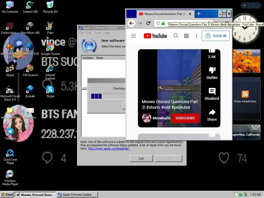
Task: Select the Meows Discord Questions browser tab
Action: pos(165,14)
